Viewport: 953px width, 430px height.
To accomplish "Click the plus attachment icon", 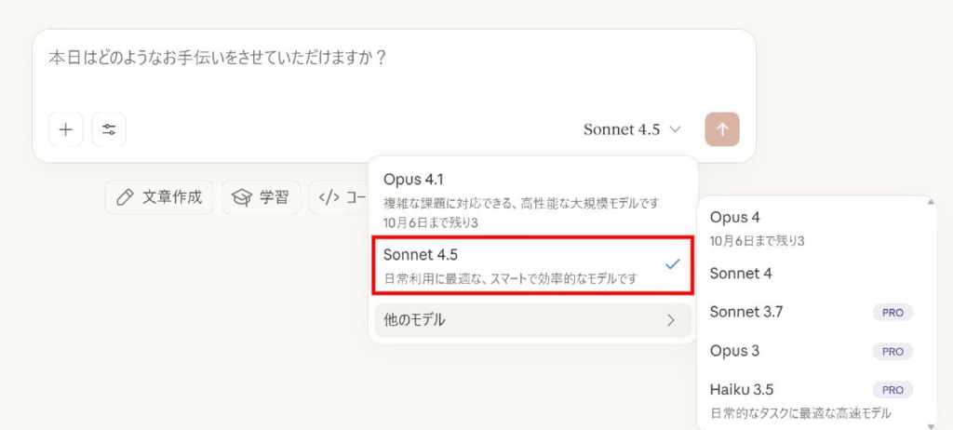I will (x=66, y=129).
